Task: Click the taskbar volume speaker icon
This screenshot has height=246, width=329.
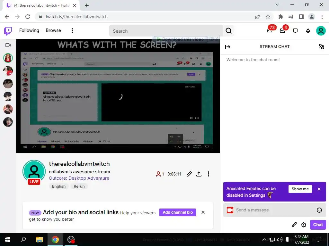Action: [280, 240]
